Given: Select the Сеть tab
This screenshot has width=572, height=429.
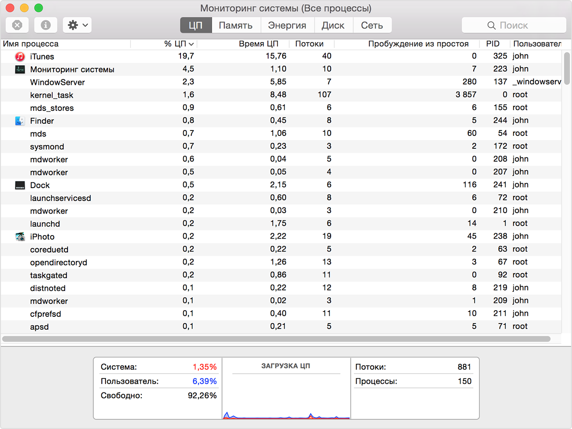Looking at the screenshot, I should (372, 25).
